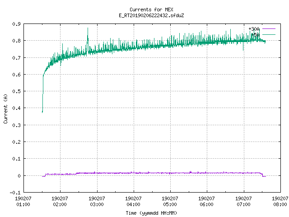The width and height of the screenshot is (289, 217).
Task: Click the 190207 03:00 x-axis tick label
Action: coord(97,202)
